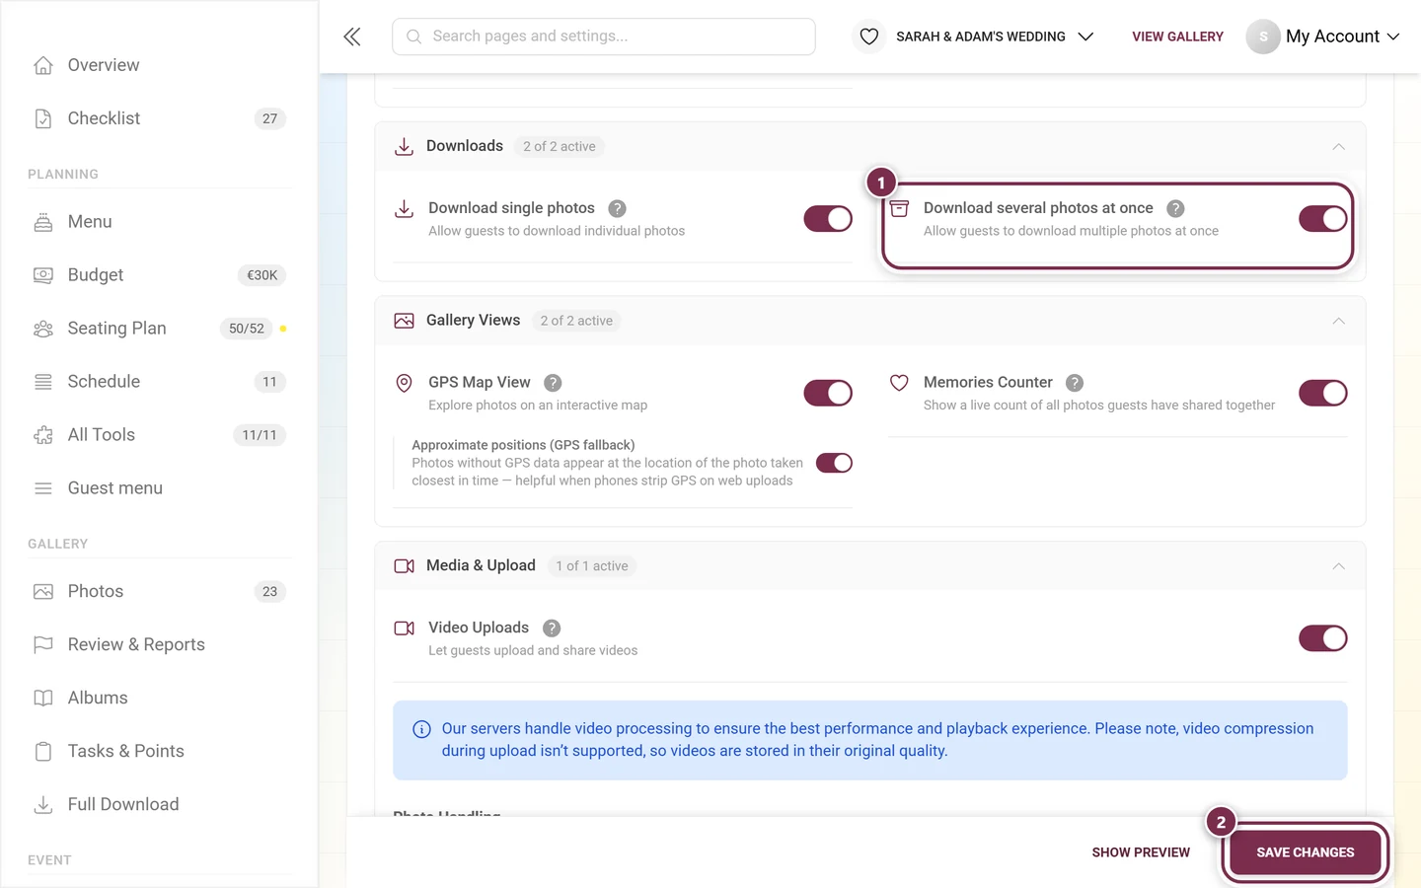
Task: Click the Seating Plan 50/52 badge
Action: point(247,329)
